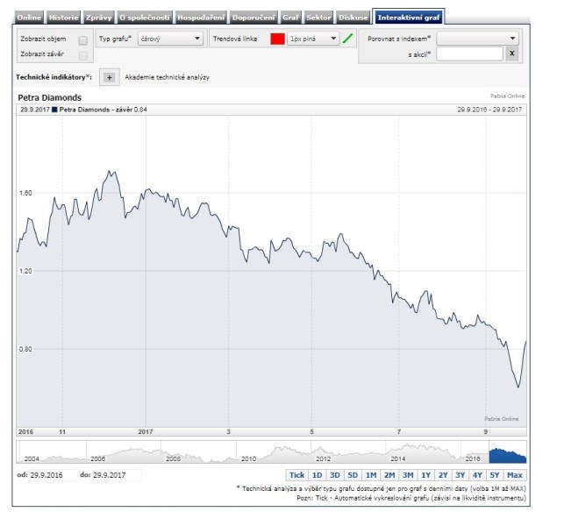The image size is (564, 526).
Task: Pick the red trend line color swatch
Action: pyautogui.click(x=278, y=39)
